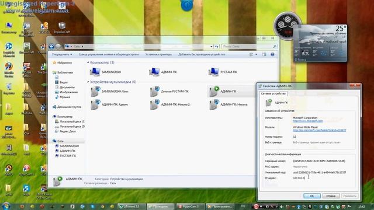Open the Изображения library
Image resolution: width=374 pixels, height=210 pixels.
click(x=66, y=92)
